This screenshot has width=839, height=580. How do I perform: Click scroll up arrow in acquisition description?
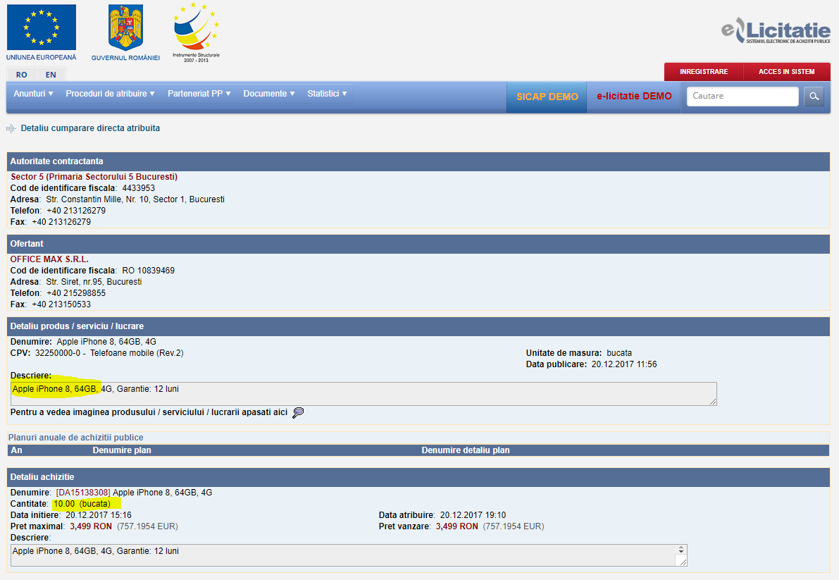coord(681,548)
